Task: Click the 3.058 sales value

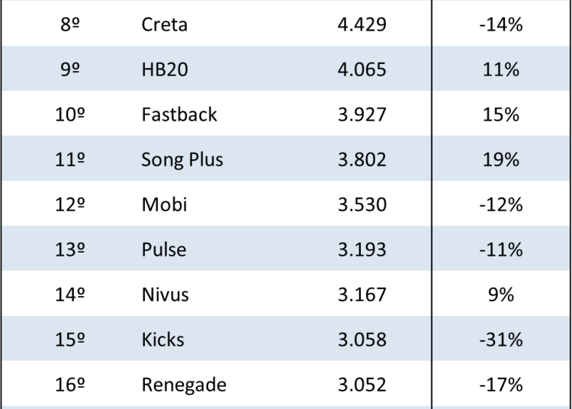Action: (x=362, y=338)
